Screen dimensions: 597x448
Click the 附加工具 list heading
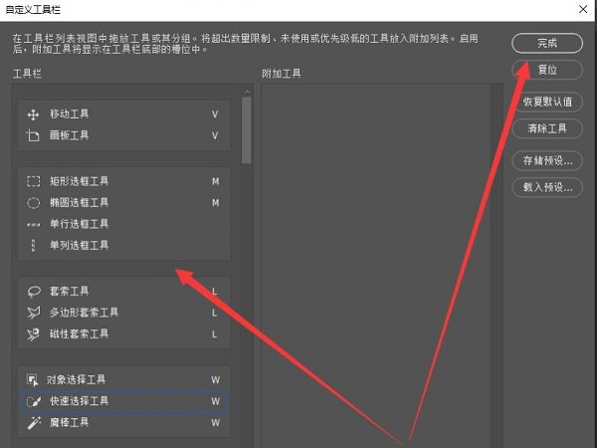point(282,73)
